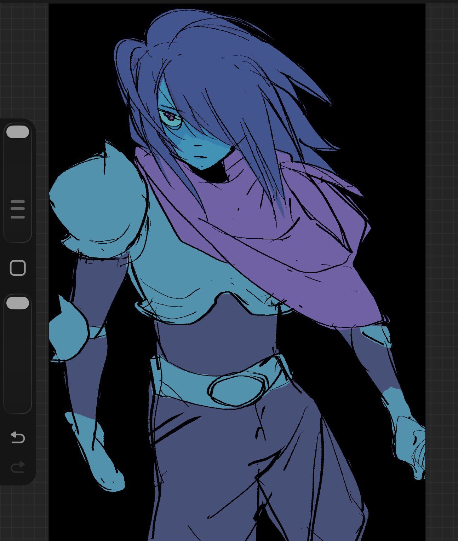Tap the three-line grip on the sidebar
The height and width of the screenshot is (541, 458).
(x=18, y=209)
